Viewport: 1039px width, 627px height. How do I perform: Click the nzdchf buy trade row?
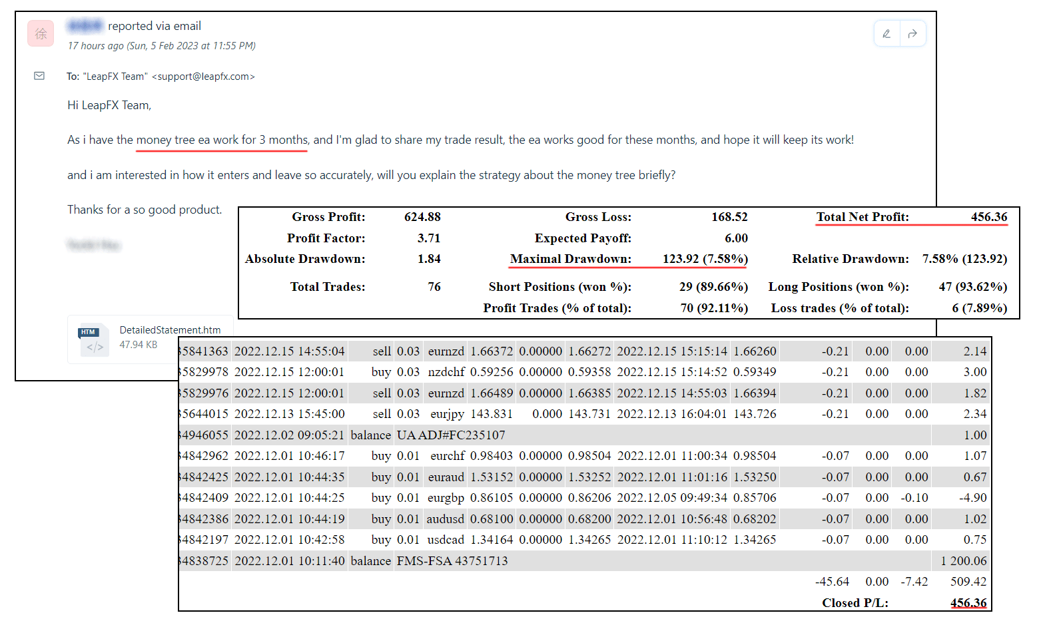click(446, 372)
